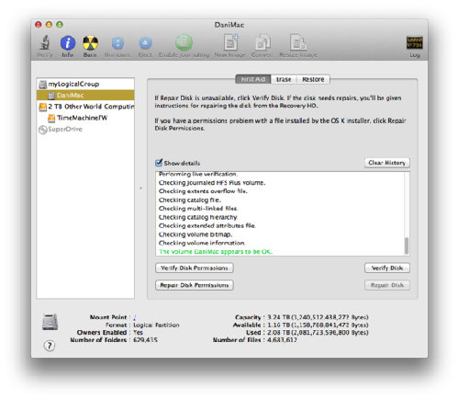Switch to the Restore tab

(313, 79)
